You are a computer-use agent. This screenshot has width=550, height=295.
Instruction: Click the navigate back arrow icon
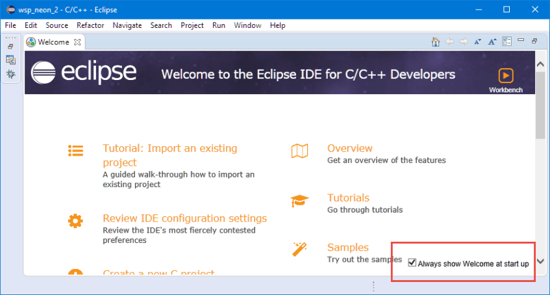coord(450,42)
